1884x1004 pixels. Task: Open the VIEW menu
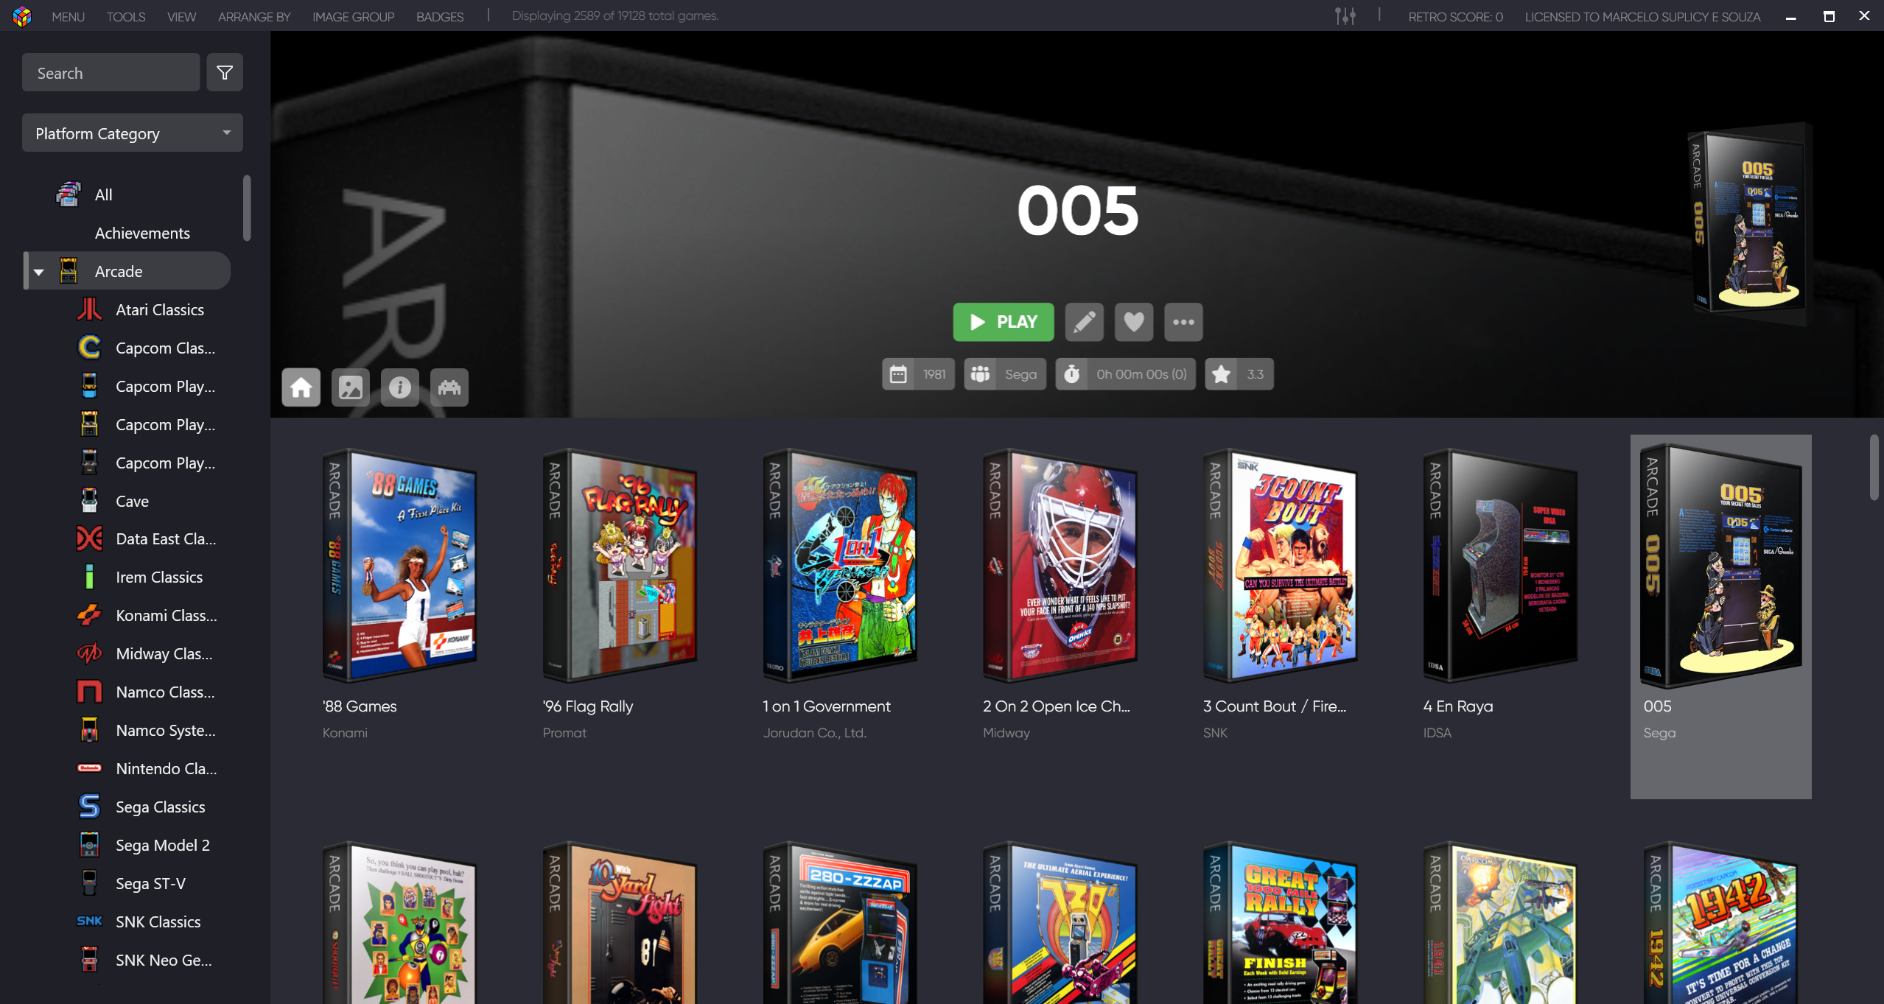coord(181,16)
